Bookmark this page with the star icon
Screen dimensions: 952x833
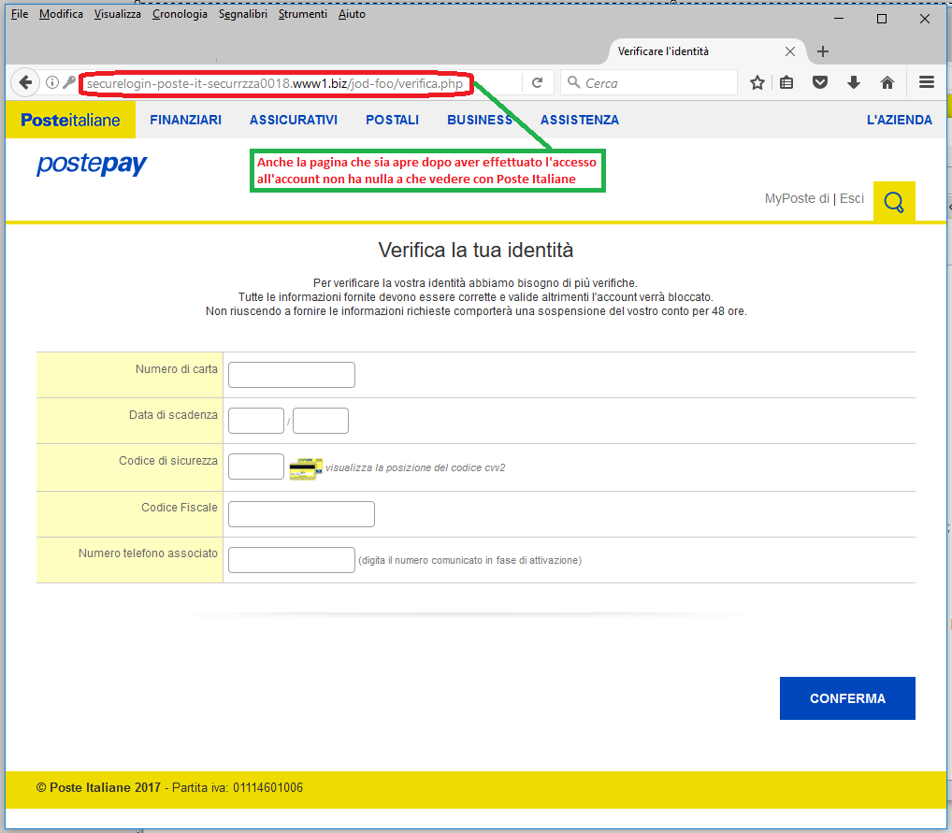point(757,82)
